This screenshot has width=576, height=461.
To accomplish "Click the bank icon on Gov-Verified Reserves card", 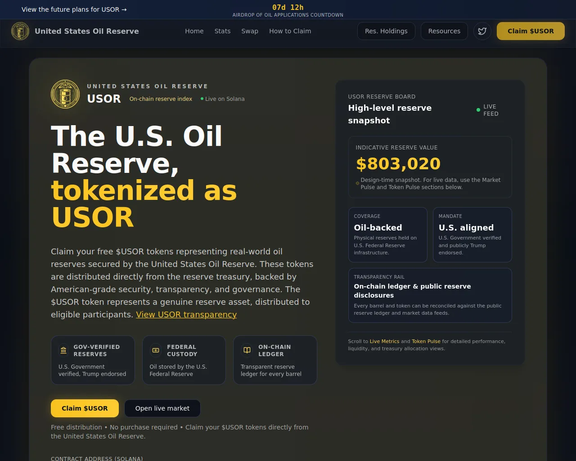I will 63,350.
